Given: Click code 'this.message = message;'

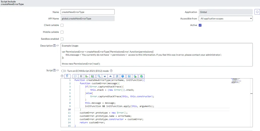Looking at the screenshot, I should pos(100,103).
